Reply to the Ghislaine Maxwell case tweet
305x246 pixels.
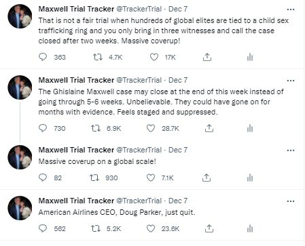[43, 128]
